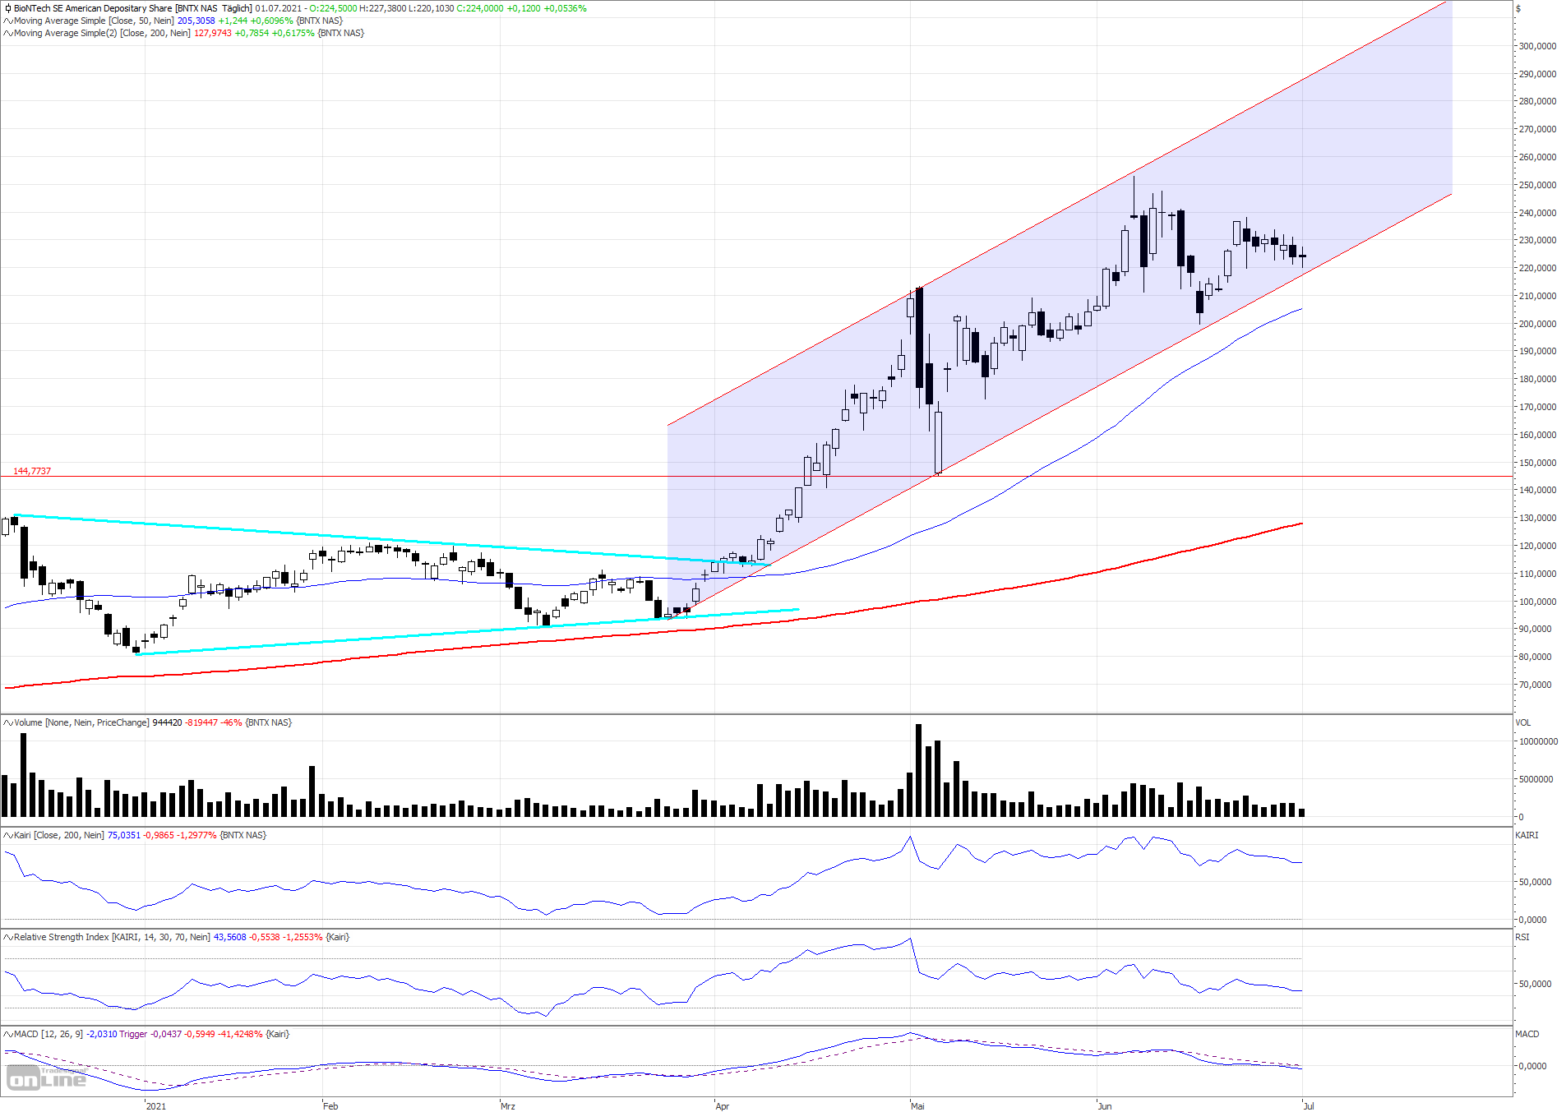The image size is (1566, 1112).
Task: Click the 2021 date axis label
Action: [x=156, y=1106]
